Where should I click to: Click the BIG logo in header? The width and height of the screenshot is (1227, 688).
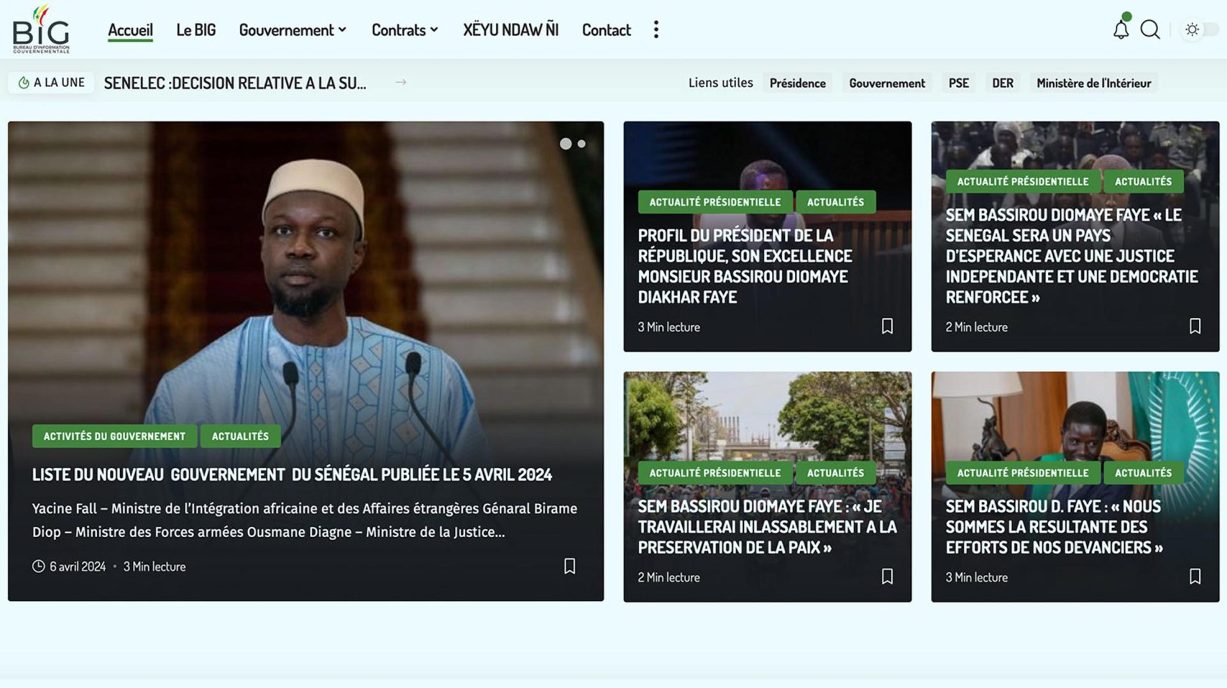[41, 29]
